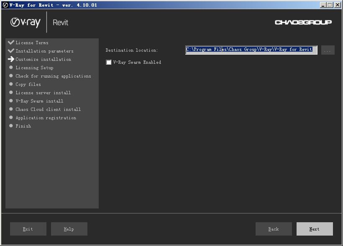Enable the V-Ray Swarm Enabled checkbox
The height and width of the screenshot is (246, 343).
click(x=108, y=62)
